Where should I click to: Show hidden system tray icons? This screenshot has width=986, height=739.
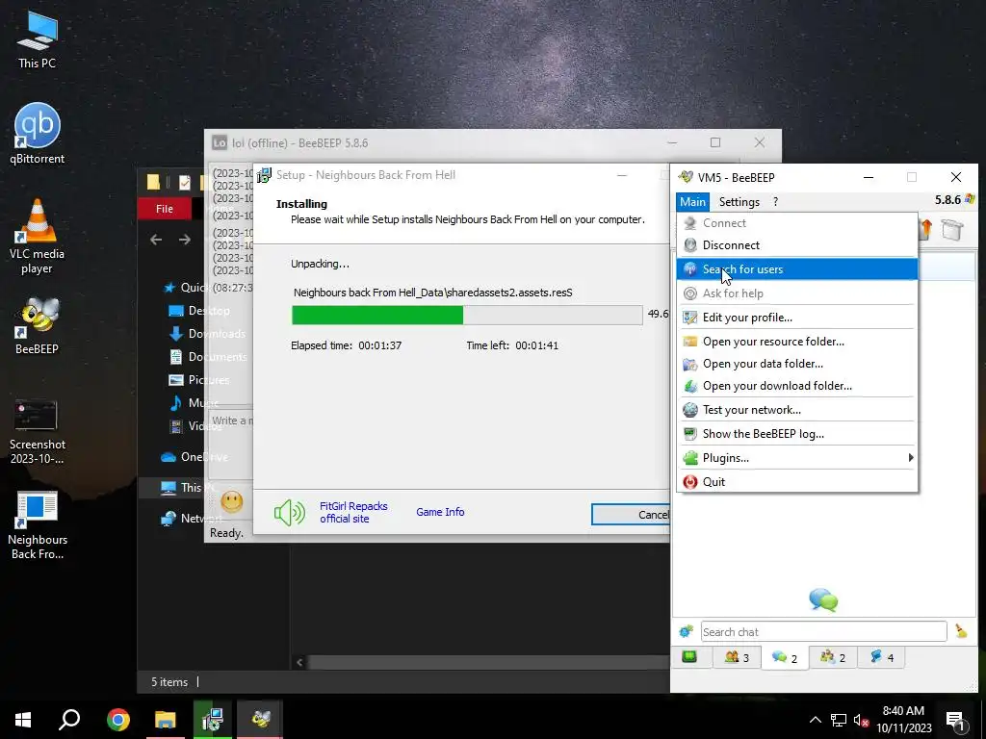815,720
